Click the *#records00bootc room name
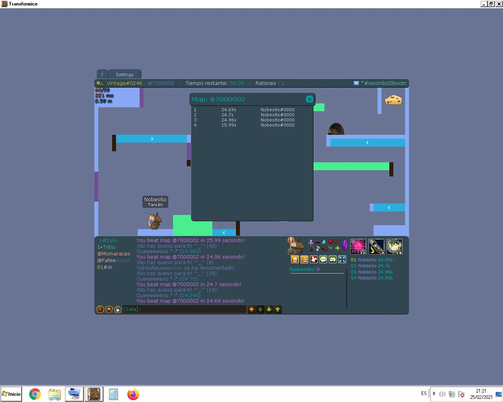This screenshot has height=402, width=503. (384, 83)
